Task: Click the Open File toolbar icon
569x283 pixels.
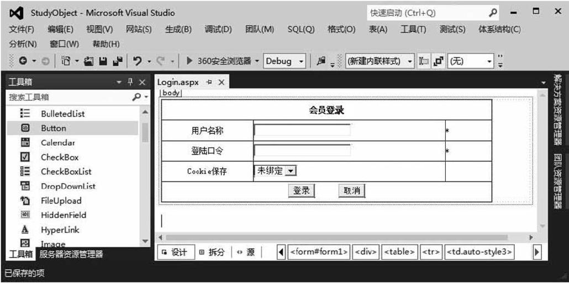Action: tap(89, 61)
